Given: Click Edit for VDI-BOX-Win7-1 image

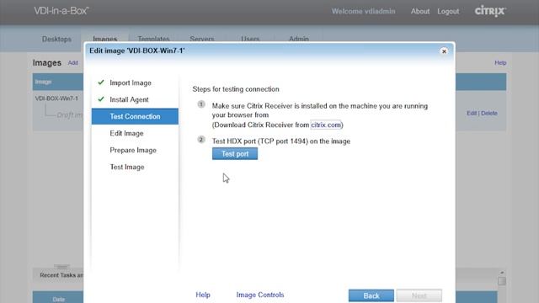Looking at the screenshot, I should 472,113.
